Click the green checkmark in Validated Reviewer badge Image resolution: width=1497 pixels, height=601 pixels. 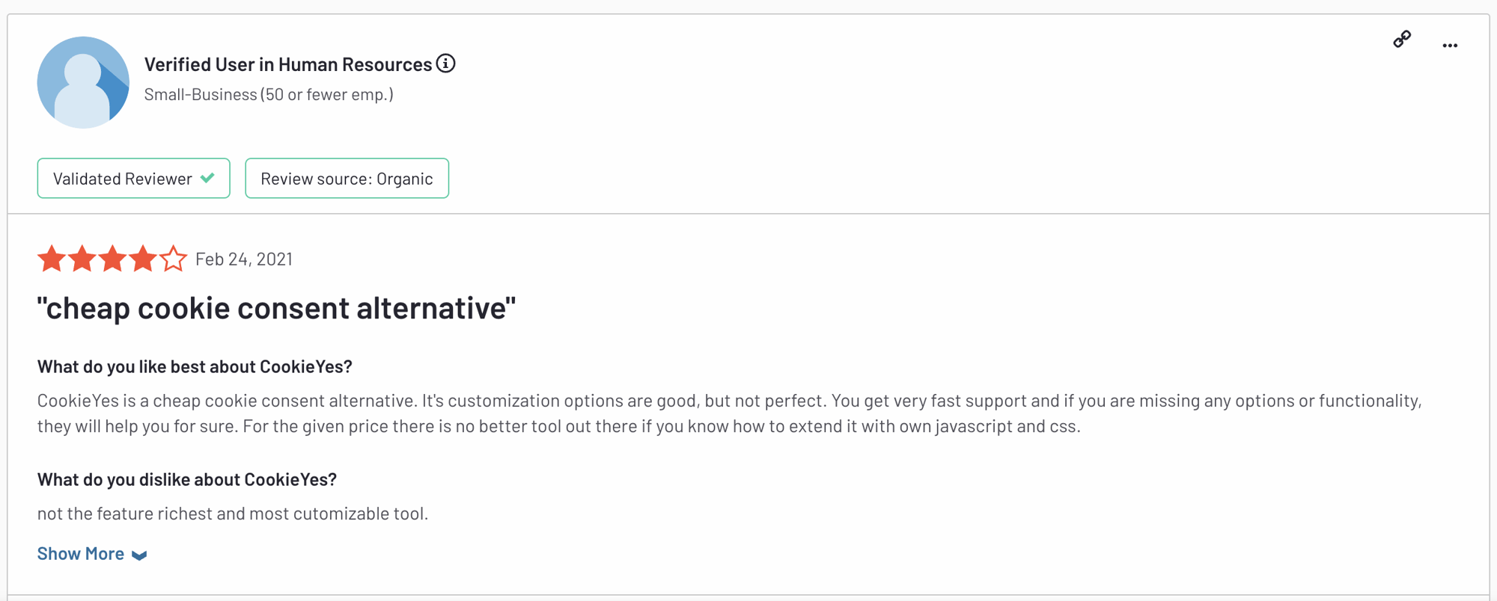(x=206, y=178)
